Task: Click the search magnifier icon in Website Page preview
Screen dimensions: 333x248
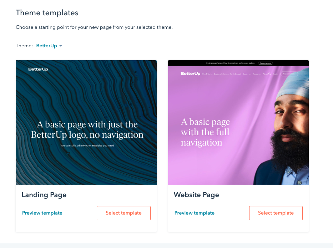Action: pos(269,74)
